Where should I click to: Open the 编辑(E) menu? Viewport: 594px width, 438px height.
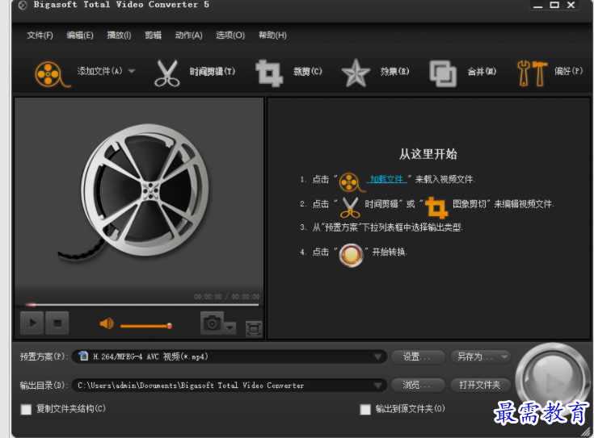(80, 35)
